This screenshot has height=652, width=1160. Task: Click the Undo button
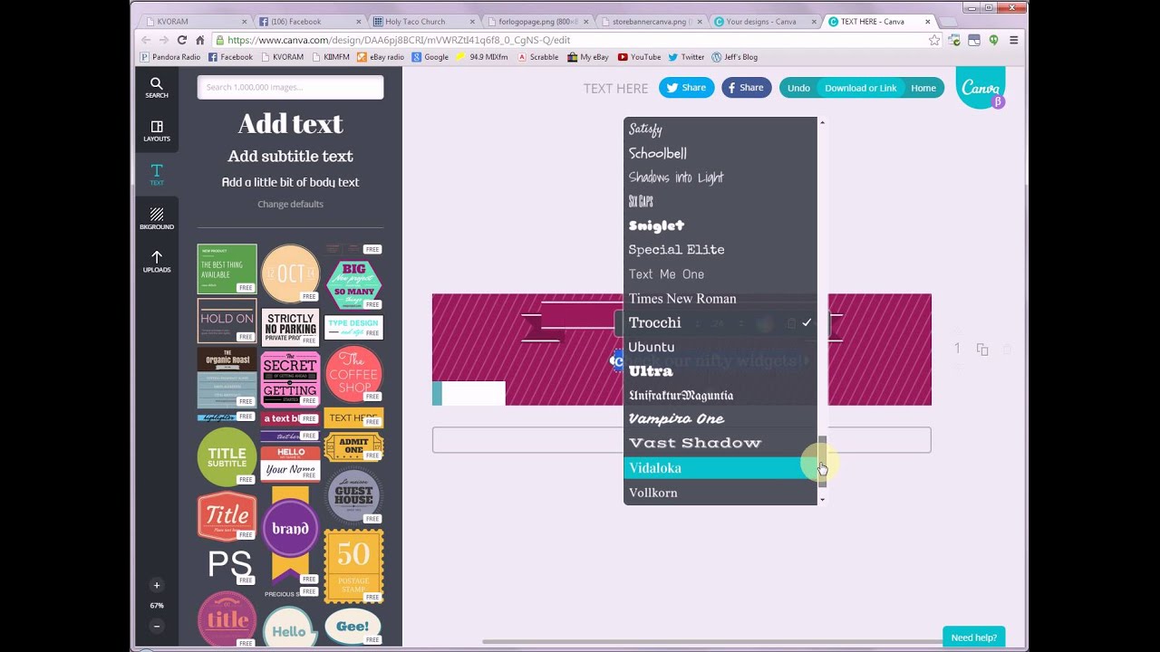(x=798, y=88)
